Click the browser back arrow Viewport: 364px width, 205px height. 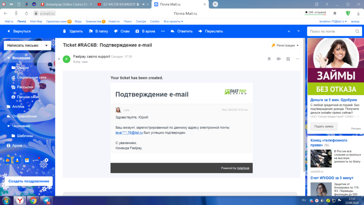[5, 13]
